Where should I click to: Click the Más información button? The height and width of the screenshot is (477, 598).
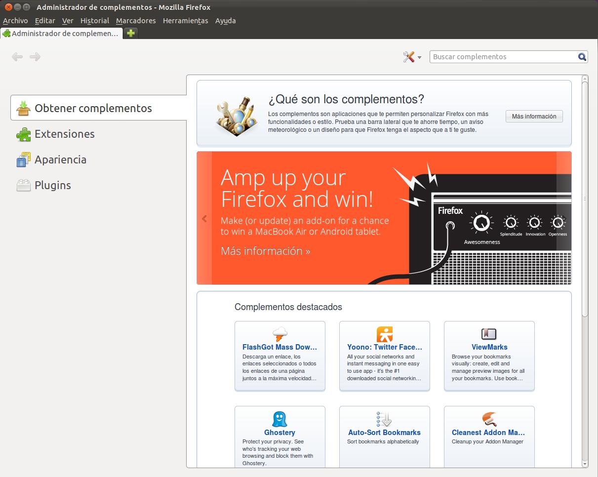534,117
